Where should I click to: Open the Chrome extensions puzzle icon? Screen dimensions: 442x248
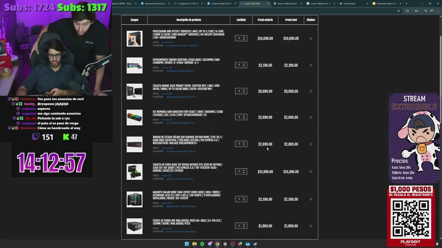click(x=407, y=11)
